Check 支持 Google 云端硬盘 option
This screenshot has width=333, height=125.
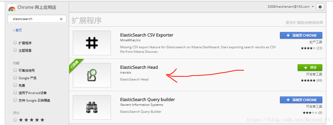pyautogui.click(x=15, y=100)
